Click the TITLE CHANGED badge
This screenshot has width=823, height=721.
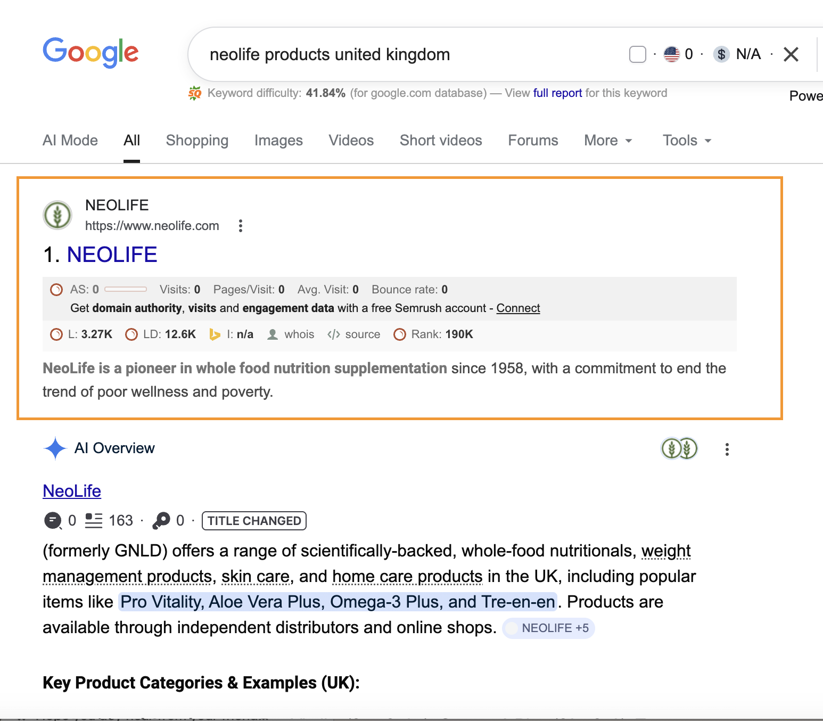pyautogui.click(x=254, y=521)
